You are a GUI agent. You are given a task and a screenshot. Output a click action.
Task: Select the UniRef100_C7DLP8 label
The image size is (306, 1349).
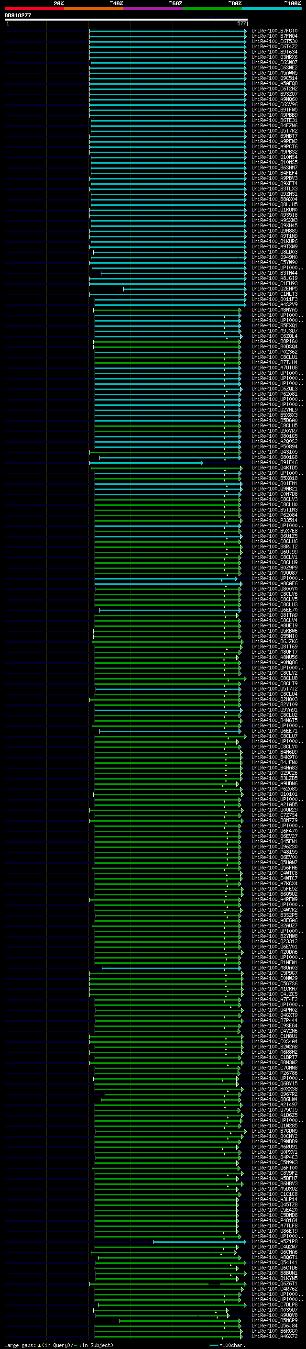[x=274, y=1305]
